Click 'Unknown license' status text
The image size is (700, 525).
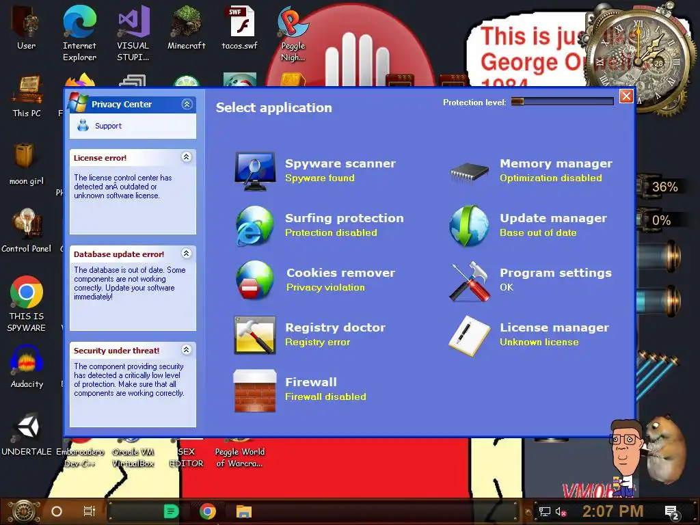pyautogui.click(x=539, y=342)
